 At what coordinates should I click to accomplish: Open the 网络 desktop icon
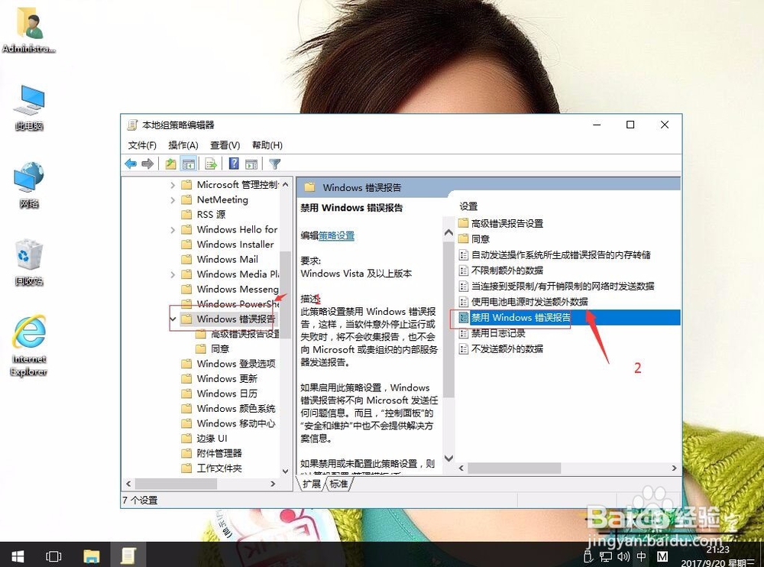29,185
